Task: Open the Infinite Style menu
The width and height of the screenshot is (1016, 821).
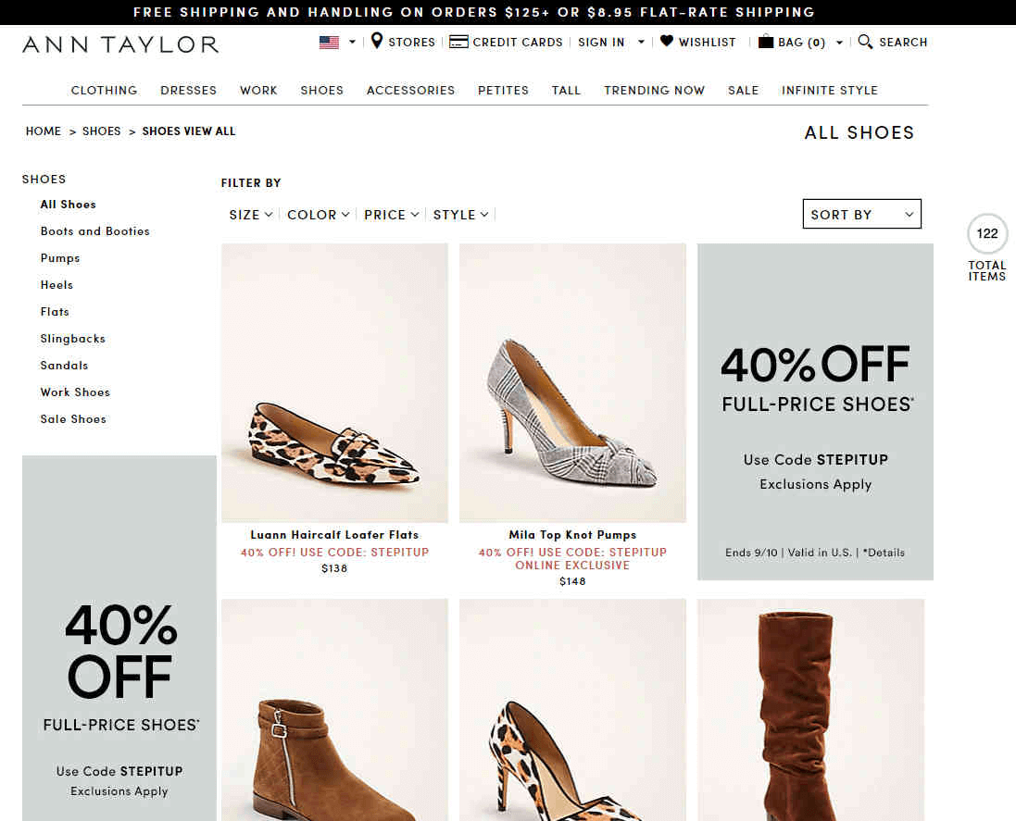Action: click(830, 90)
